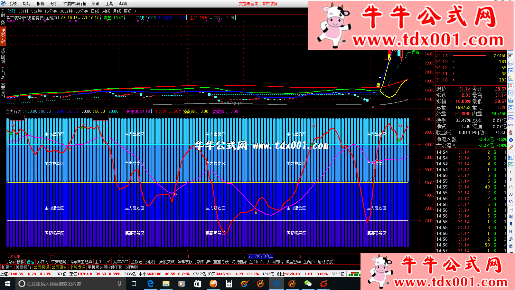
Task: Open WeChat from the Windows taskbar
Action: (x=308, y=284)
